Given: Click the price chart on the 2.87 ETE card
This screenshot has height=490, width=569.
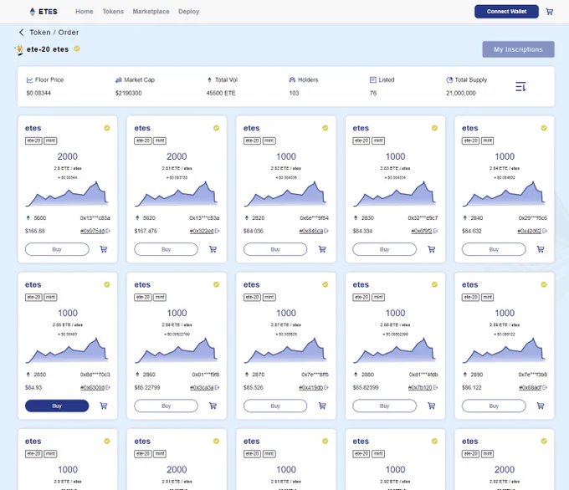Looking at the screenshot, I should (x=286, y=350).
